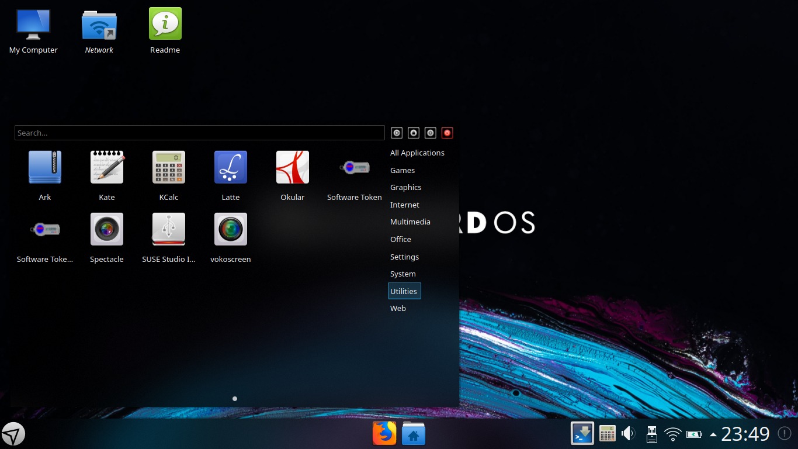
Task: Click the gear-like button beside red shutdown
Action: coord(431,133)
